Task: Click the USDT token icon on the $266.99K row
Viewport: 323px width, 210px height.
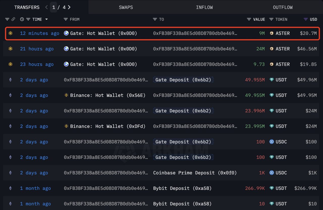Action: [272, 188]
